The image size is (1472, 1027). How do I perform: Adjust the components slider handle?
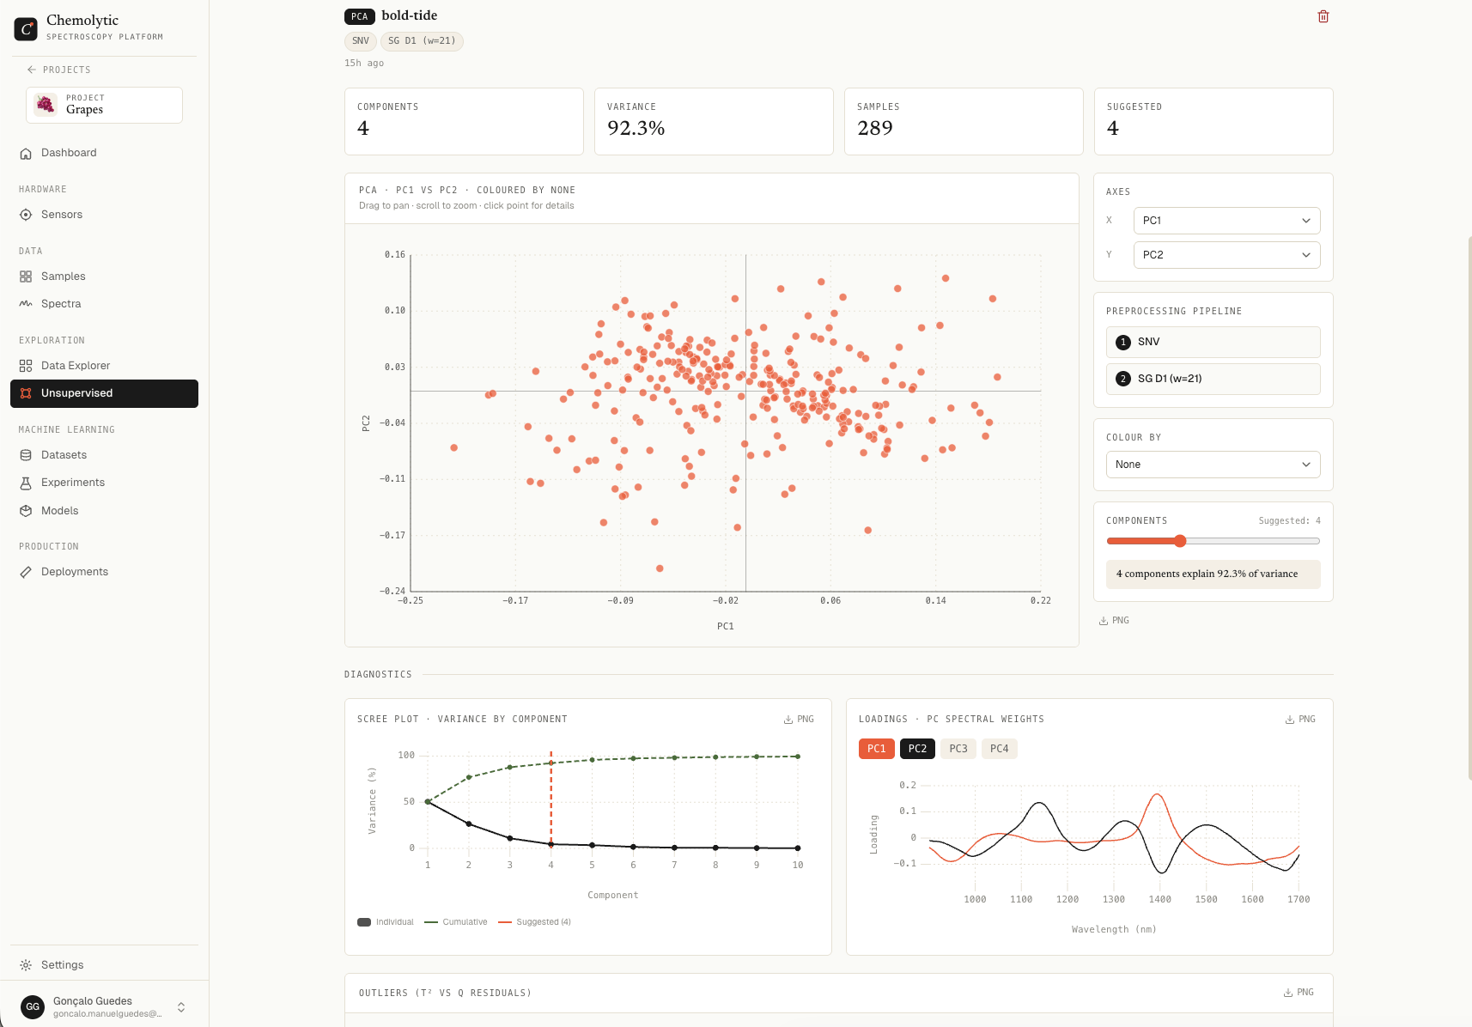1180,541
